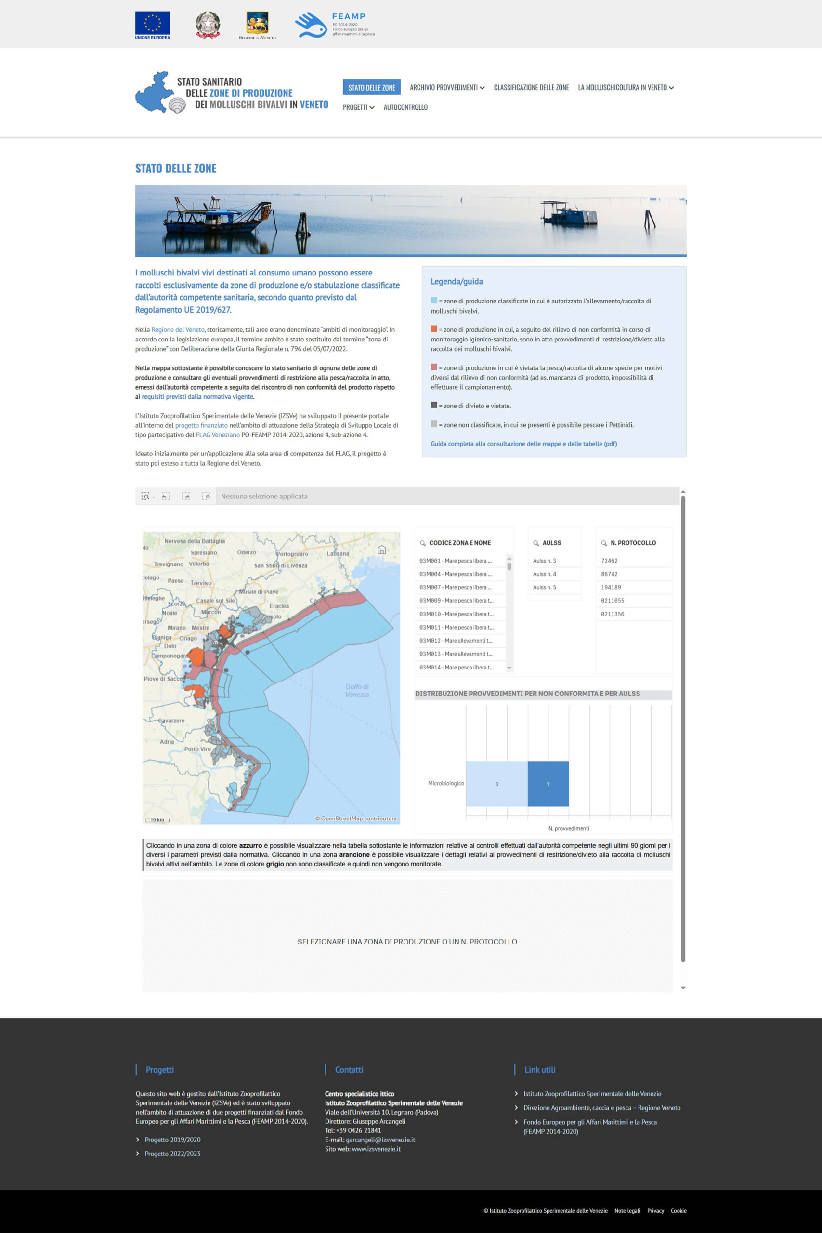
Task: Open the smart search selection tool
Action: 145,496
